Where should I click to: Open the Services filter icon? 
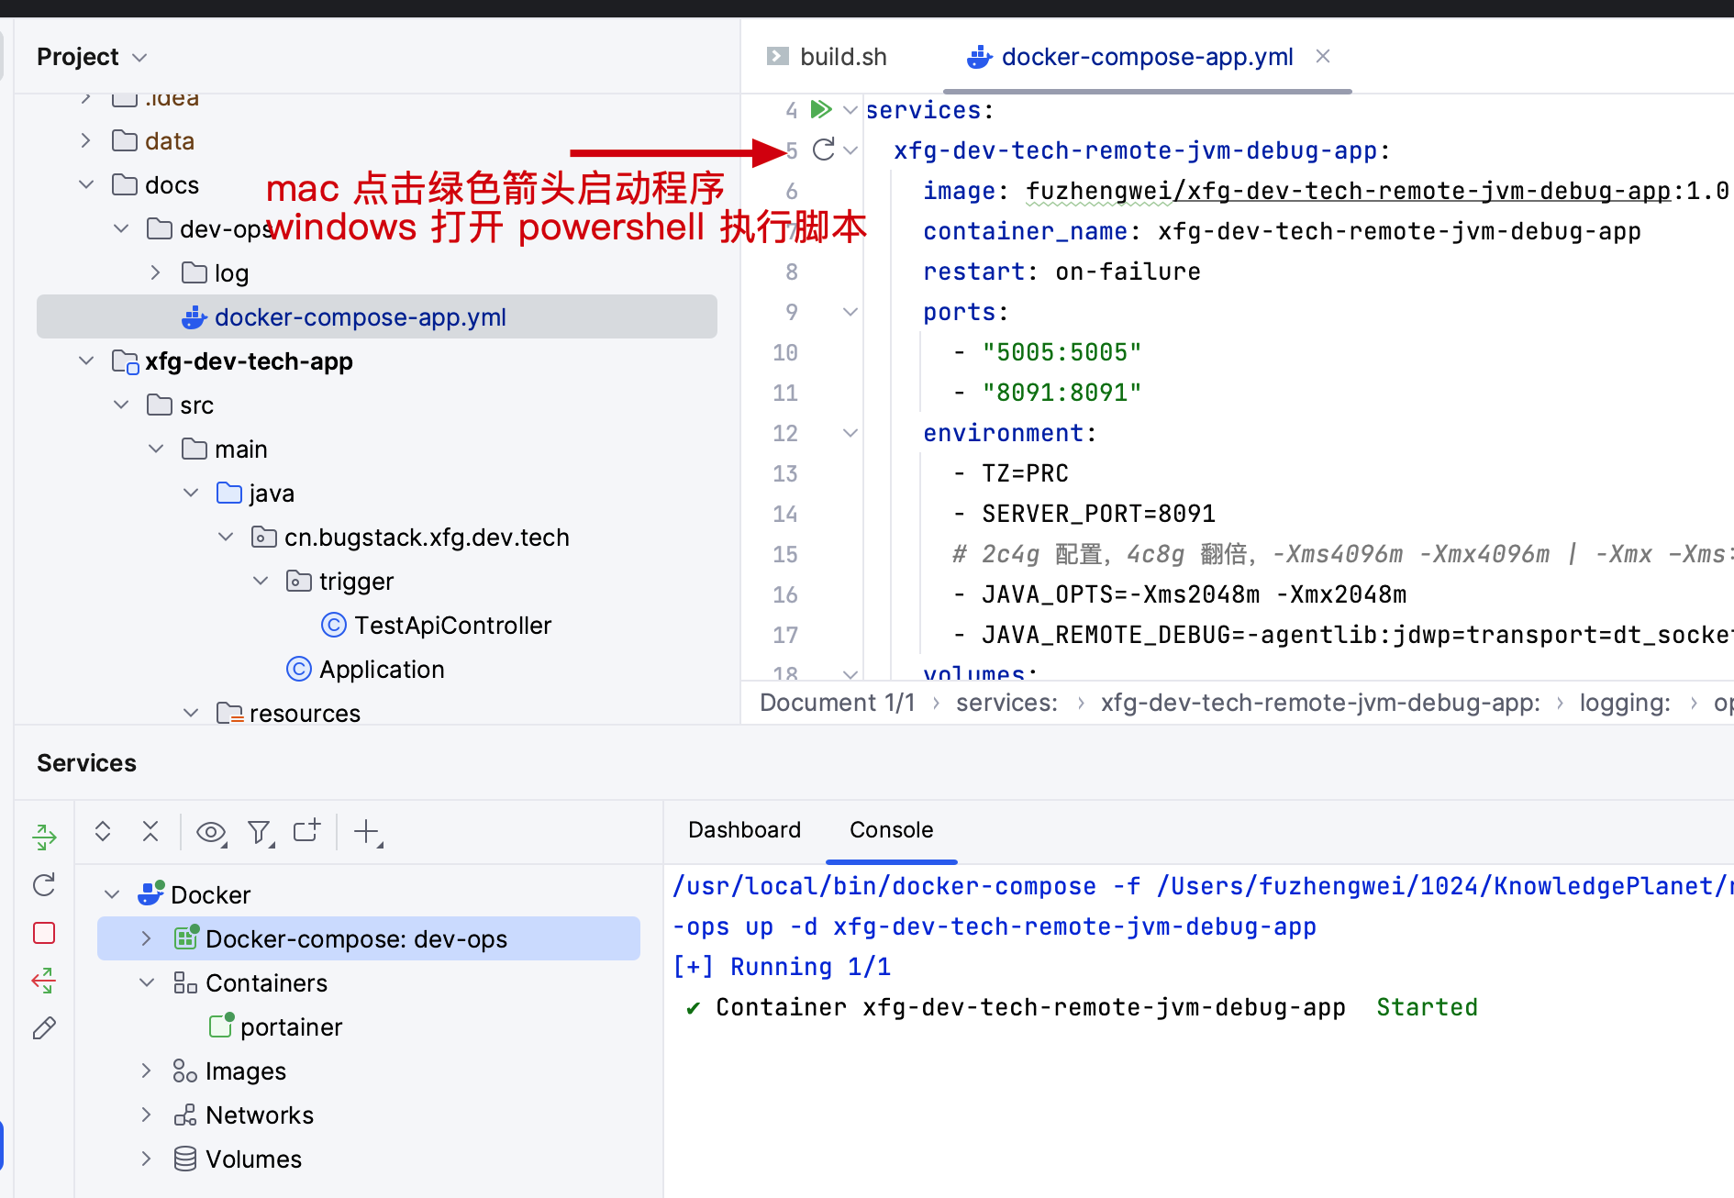[x=261, y=832]
